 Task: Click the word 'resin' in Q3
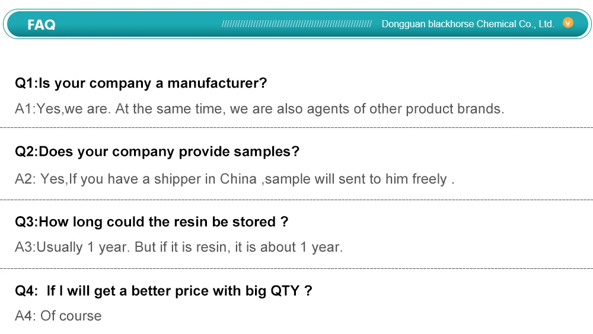[191, 222]
